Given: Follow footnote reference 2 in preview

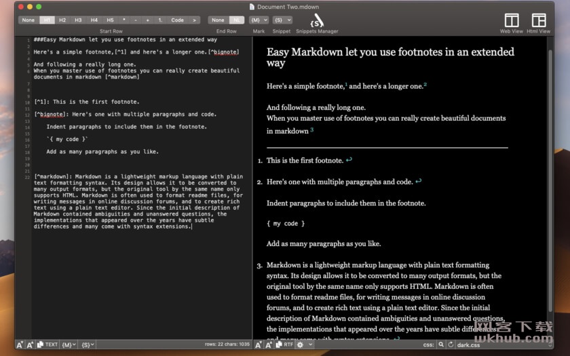Looking at the screenshot, I should coord(425,84).
